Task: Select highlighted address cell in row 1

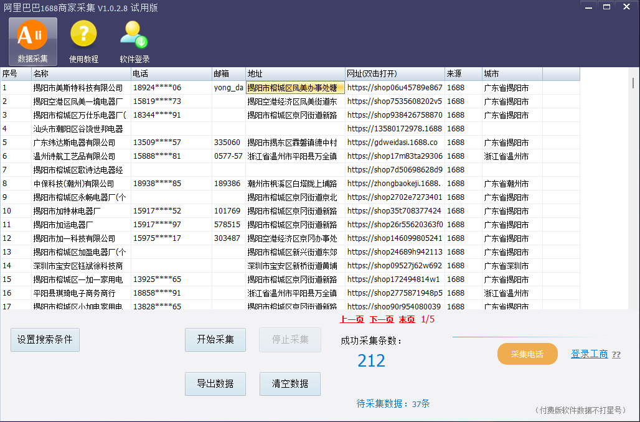Action: (x=295, y=88)
